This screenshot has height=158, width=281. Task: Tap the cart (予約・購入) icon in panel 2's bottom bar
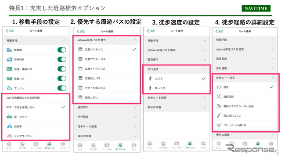pyautogui.click(x=94, y=145)
